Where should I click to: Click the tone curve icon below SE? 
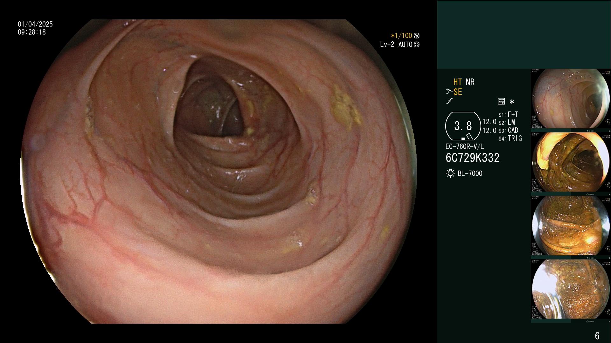click(x=449, y=101)
